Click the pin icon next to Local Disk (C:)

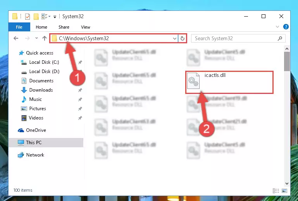tap(80, 62)
